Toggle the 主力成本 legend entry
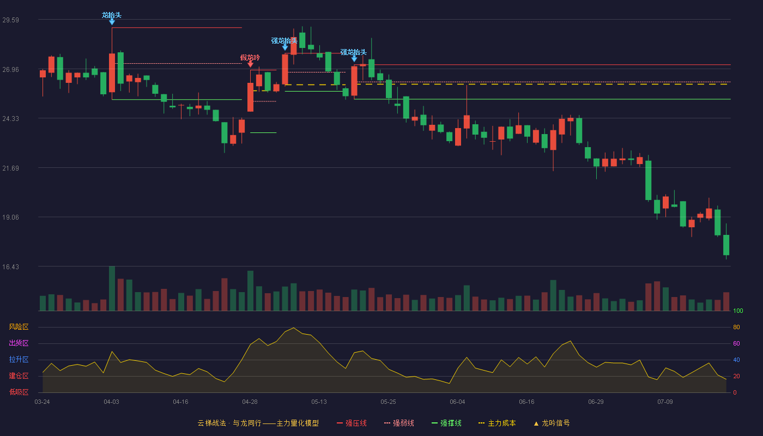The image size is (763, 436). [496, 423]
